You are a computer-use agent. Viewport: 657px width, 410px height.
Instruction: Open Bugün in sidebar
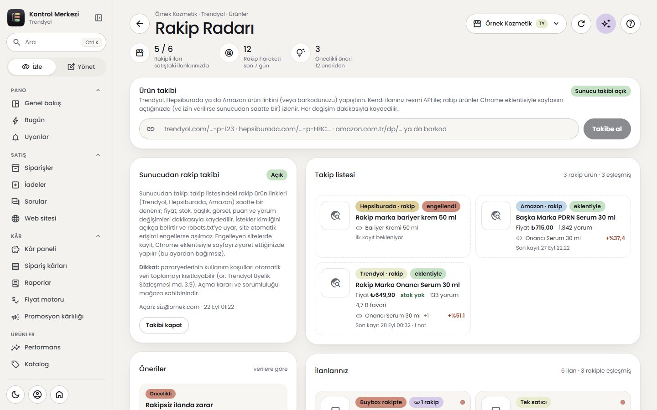click(56, 120)
